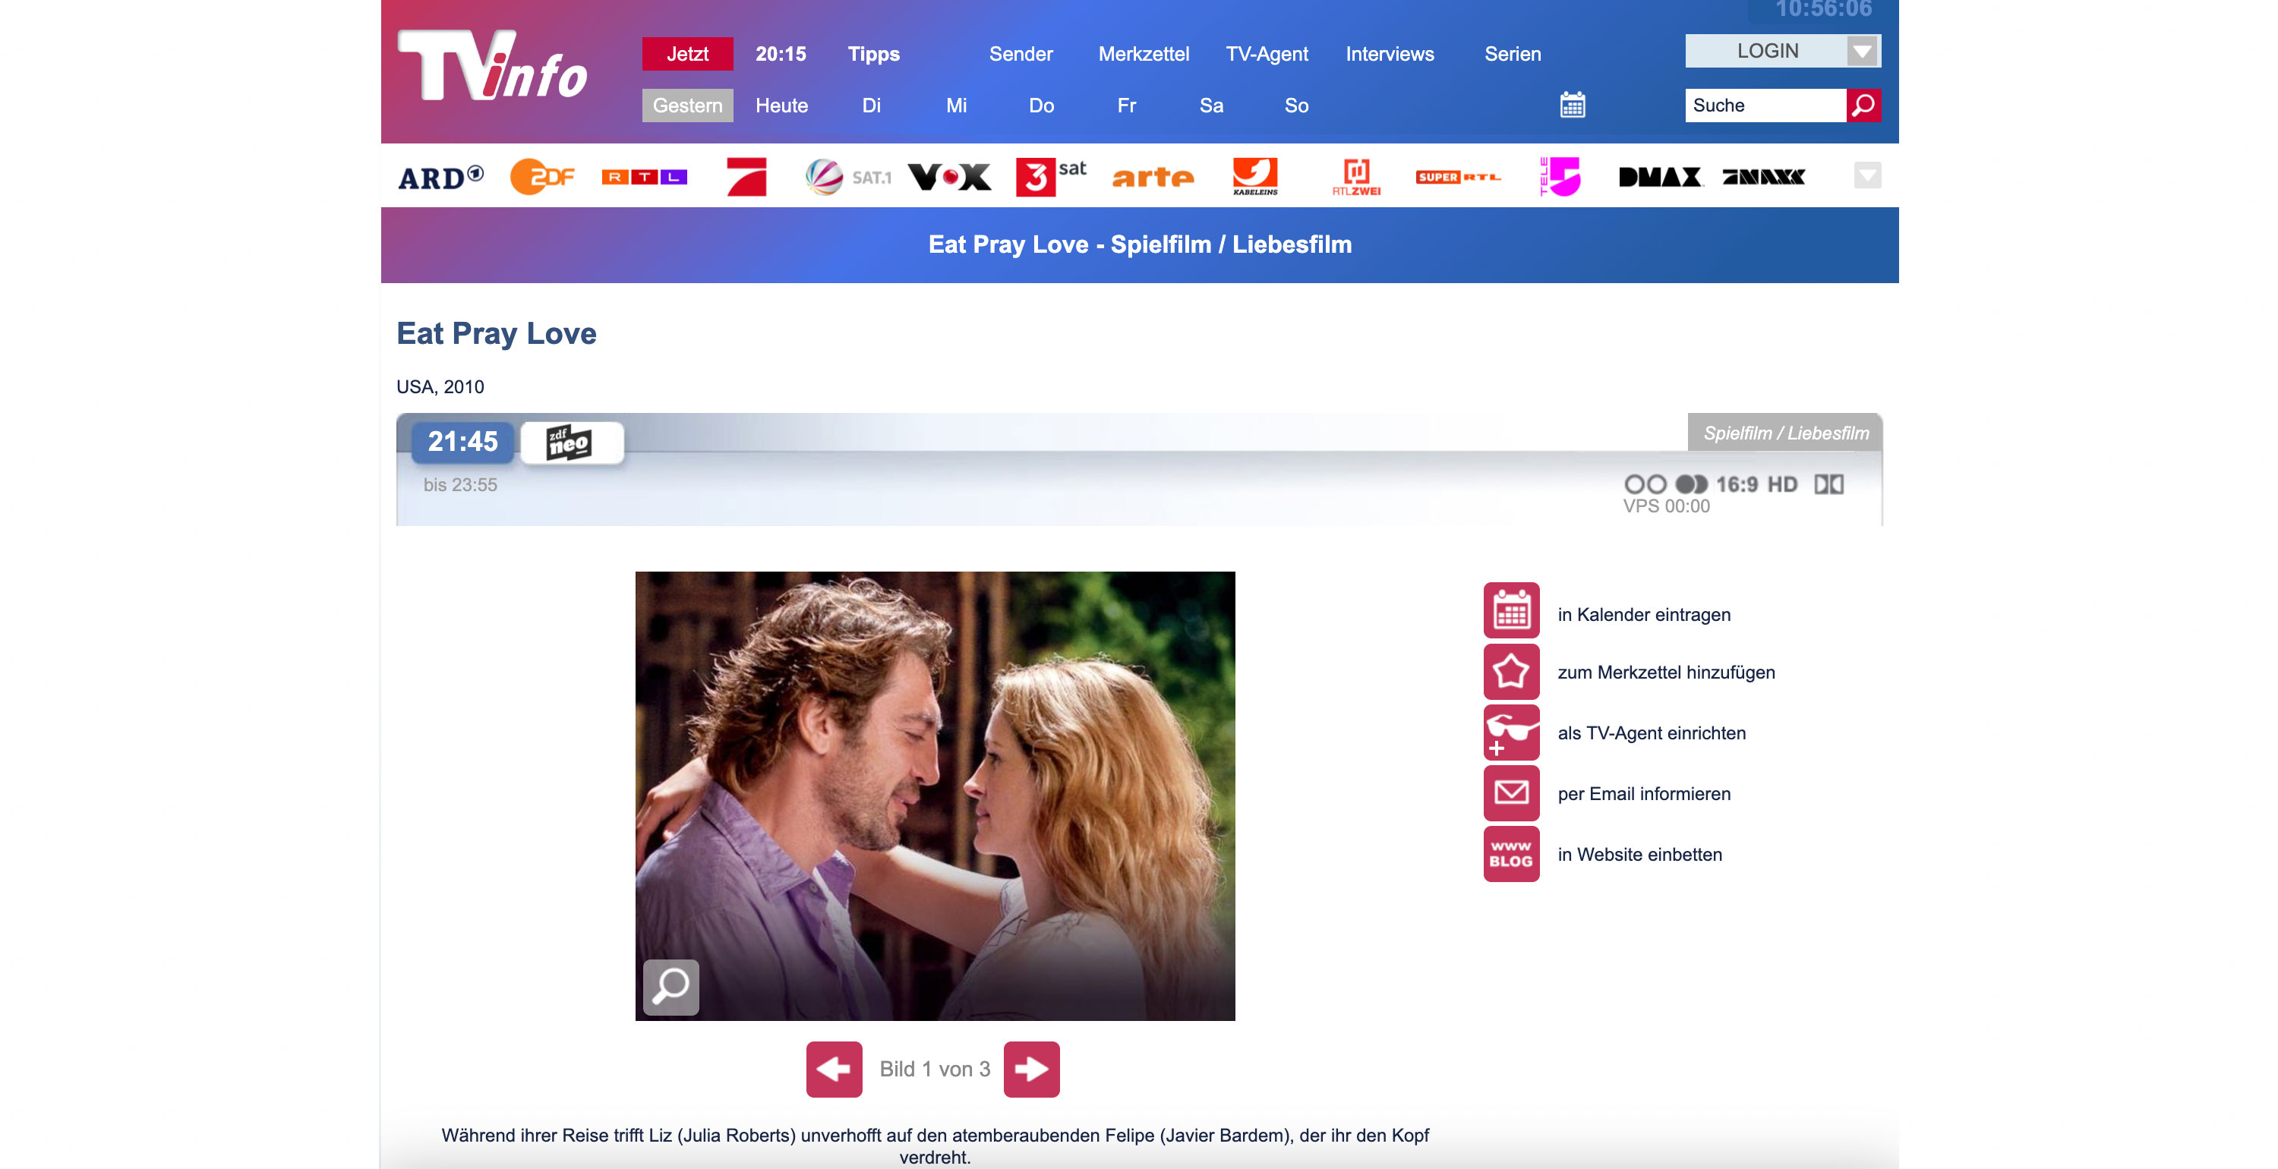Viewport: 2278px width, 1169px height.
Task: Click per Email informieren link
Action: [1644, 794]
